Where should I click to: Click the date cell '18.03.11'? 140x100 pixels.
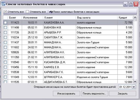click(32, 22)
